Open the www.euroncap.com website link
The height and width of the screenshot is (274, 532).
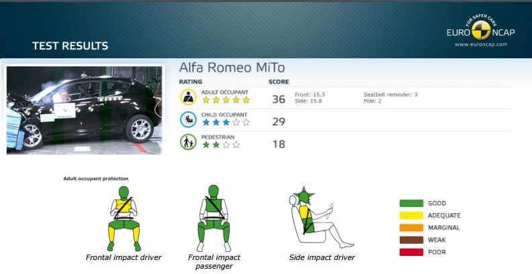click(481, 44)
